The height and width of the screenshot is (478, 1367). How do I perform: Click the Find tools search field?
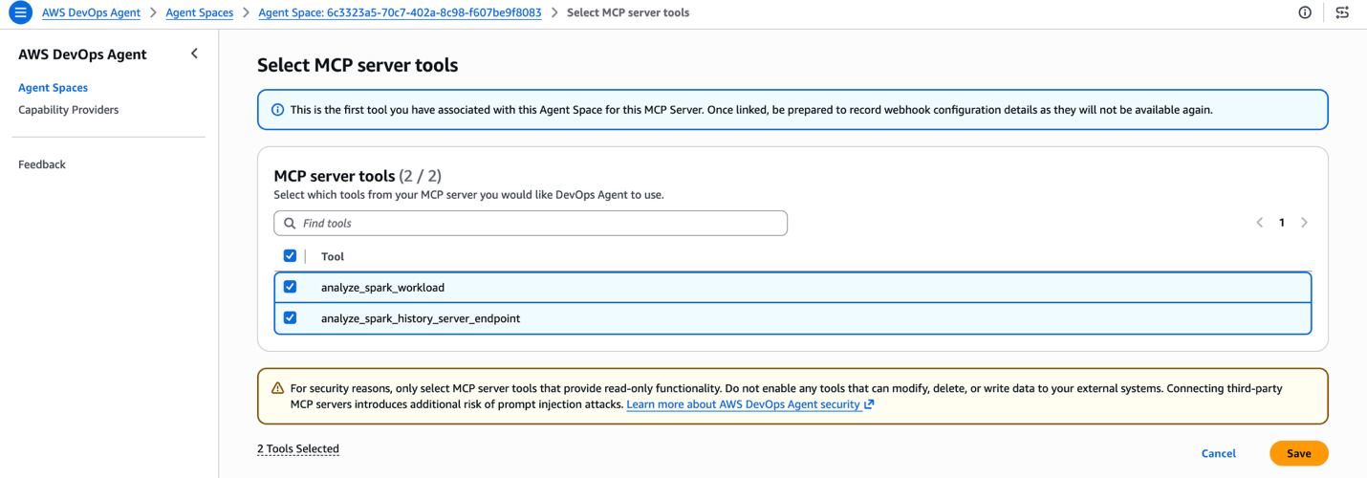pos(531,223)
